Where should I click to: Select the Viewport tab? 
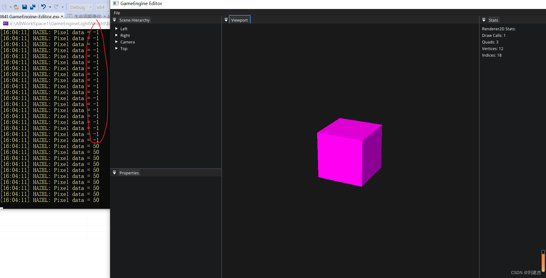click(x=240, y=20)
